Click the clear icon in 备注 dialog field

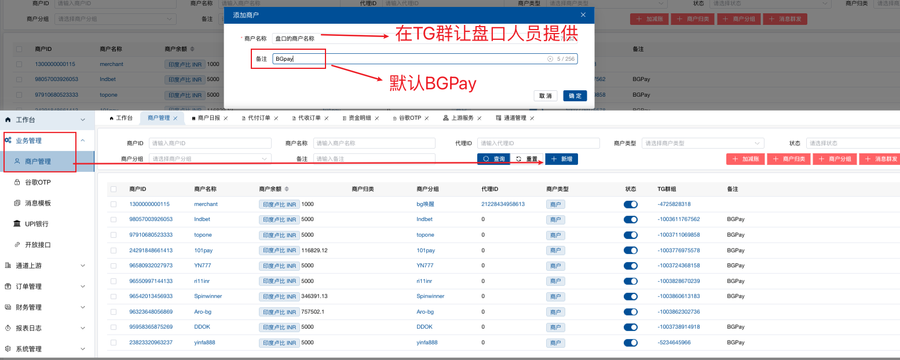(x=550, y=59)
